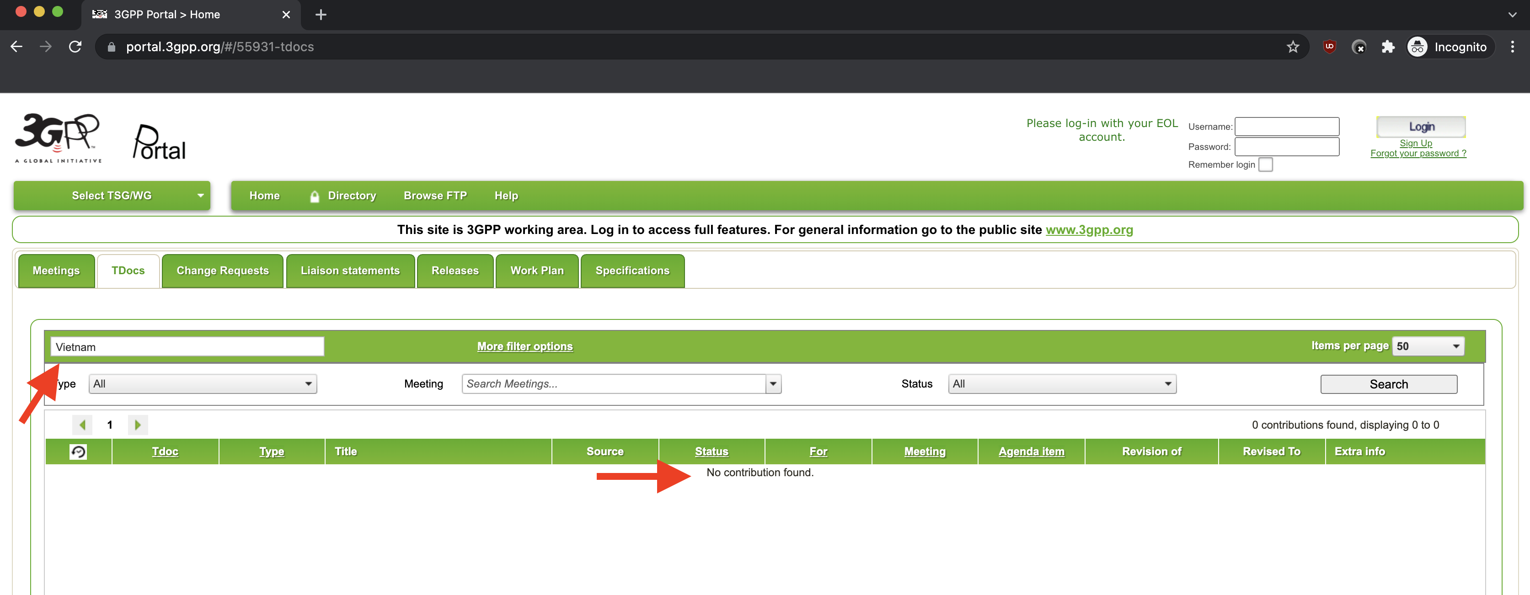Sort by the Tdoc column header
Screen dimensions: 1530x595
165,452
